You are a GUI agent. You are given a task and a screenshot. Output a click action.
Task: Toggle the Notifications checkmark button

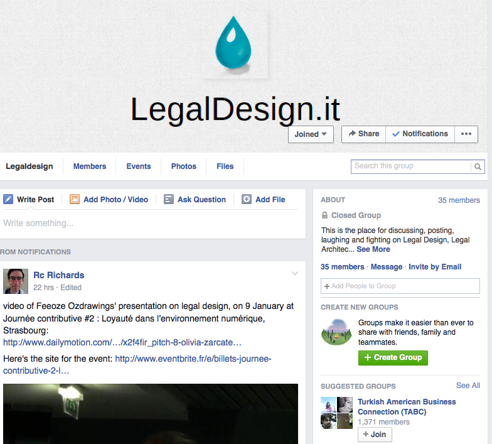[420, 134]
